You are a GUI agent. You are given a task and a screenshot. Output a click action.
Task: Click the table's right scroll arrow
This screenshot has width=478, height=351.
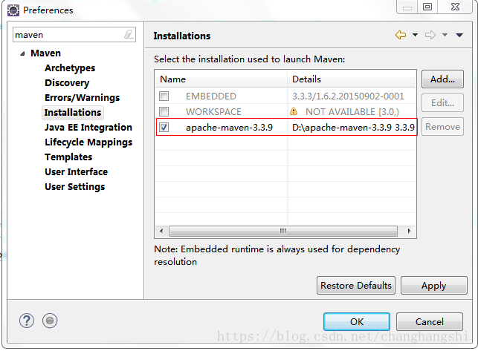pos(409,231)
